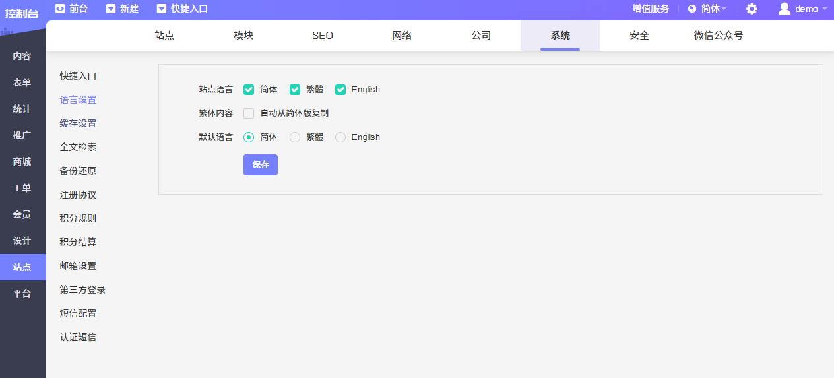
Task: Switch to the SEO tab
Action: pos(323,36)
